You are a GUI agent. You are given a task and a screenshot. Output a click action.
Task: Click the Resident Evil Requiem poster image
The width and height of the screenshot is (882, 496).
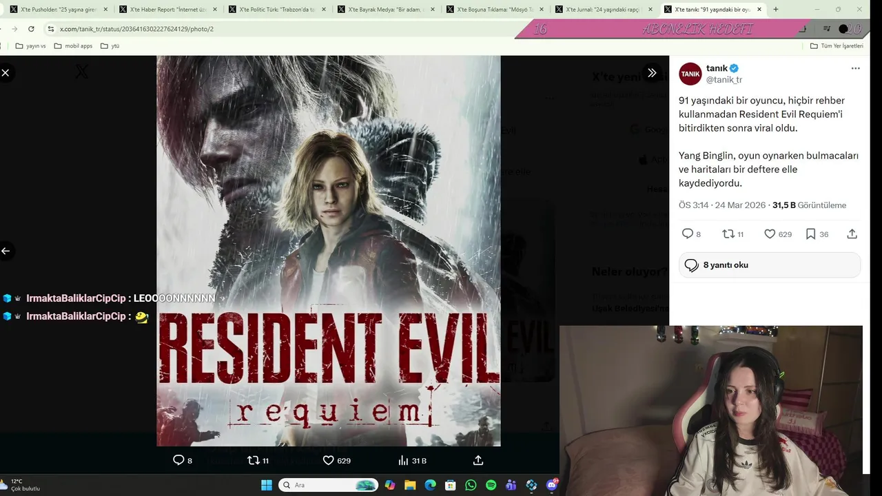click(328, 251)
